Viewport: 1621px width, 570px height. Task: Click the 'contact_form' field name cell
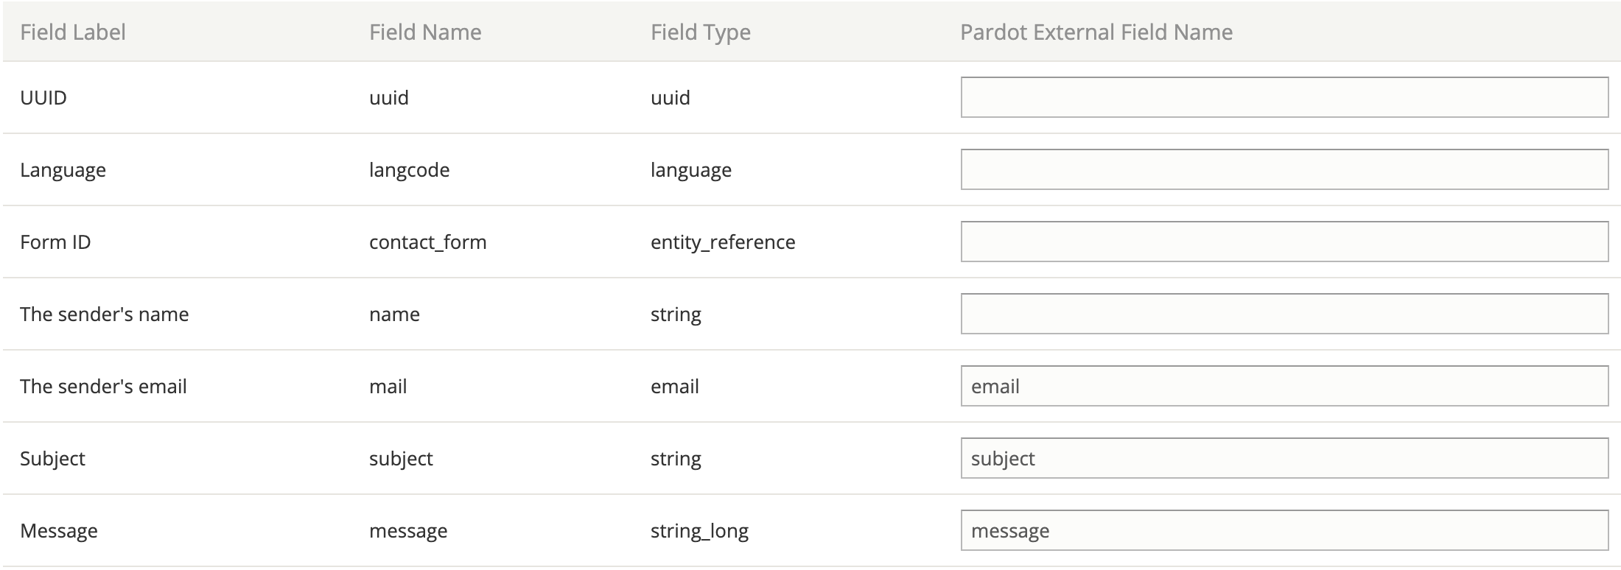(x=428, y=242)
